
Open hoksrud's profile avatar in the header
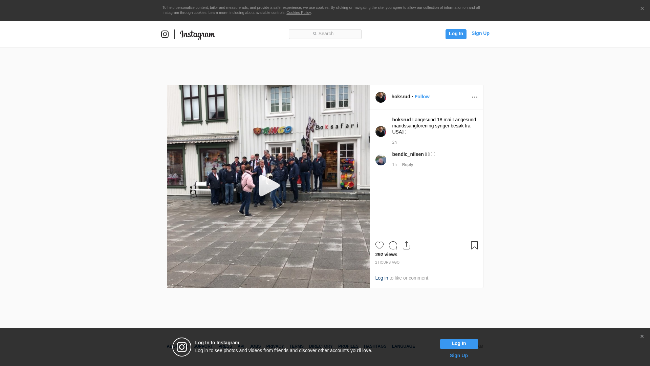pos(381,97)
